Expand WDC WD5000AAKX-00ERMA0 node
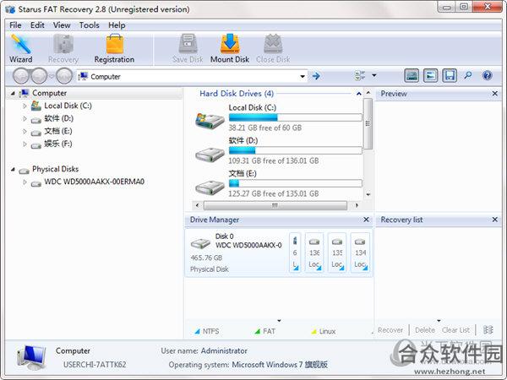Image resolution: width=507 pixels, height=380 pixels. (25, 182)
